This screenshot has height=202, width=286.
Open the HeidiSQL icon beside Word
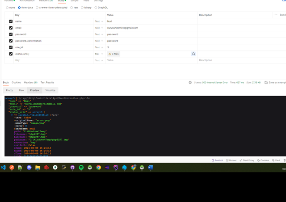[x=142, y=167]
